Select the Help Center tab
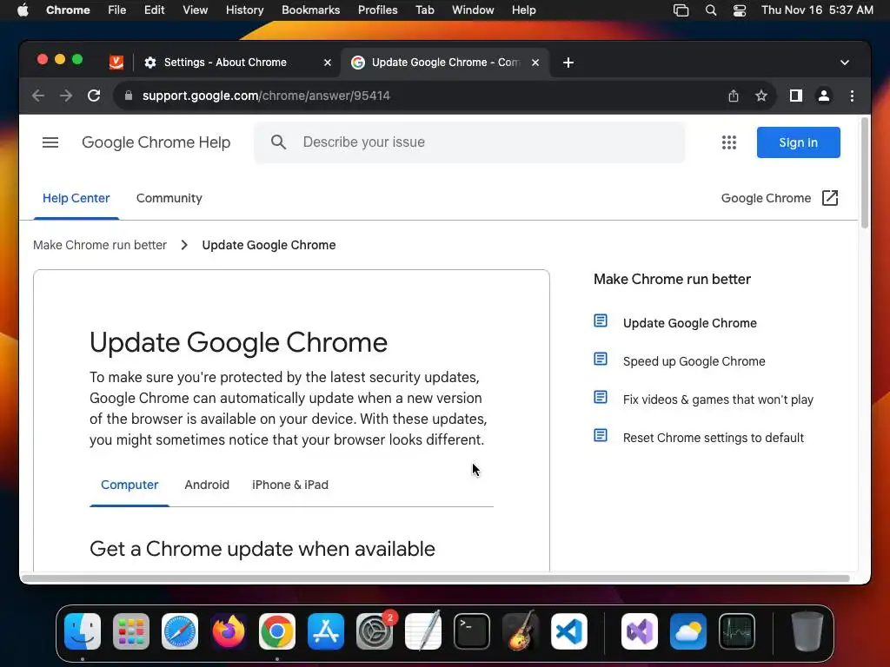 [x=76, y=198]
